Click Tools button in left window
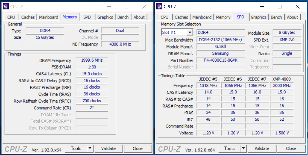The height and width of the screenshot is (155, 308). 76,149
